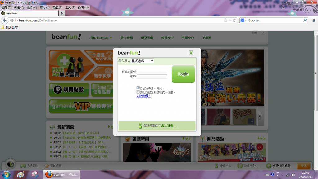Uncheck the 記住我的登入資訊 checkbox
Viewport: 318px width, 179px height.
point(138,88)
